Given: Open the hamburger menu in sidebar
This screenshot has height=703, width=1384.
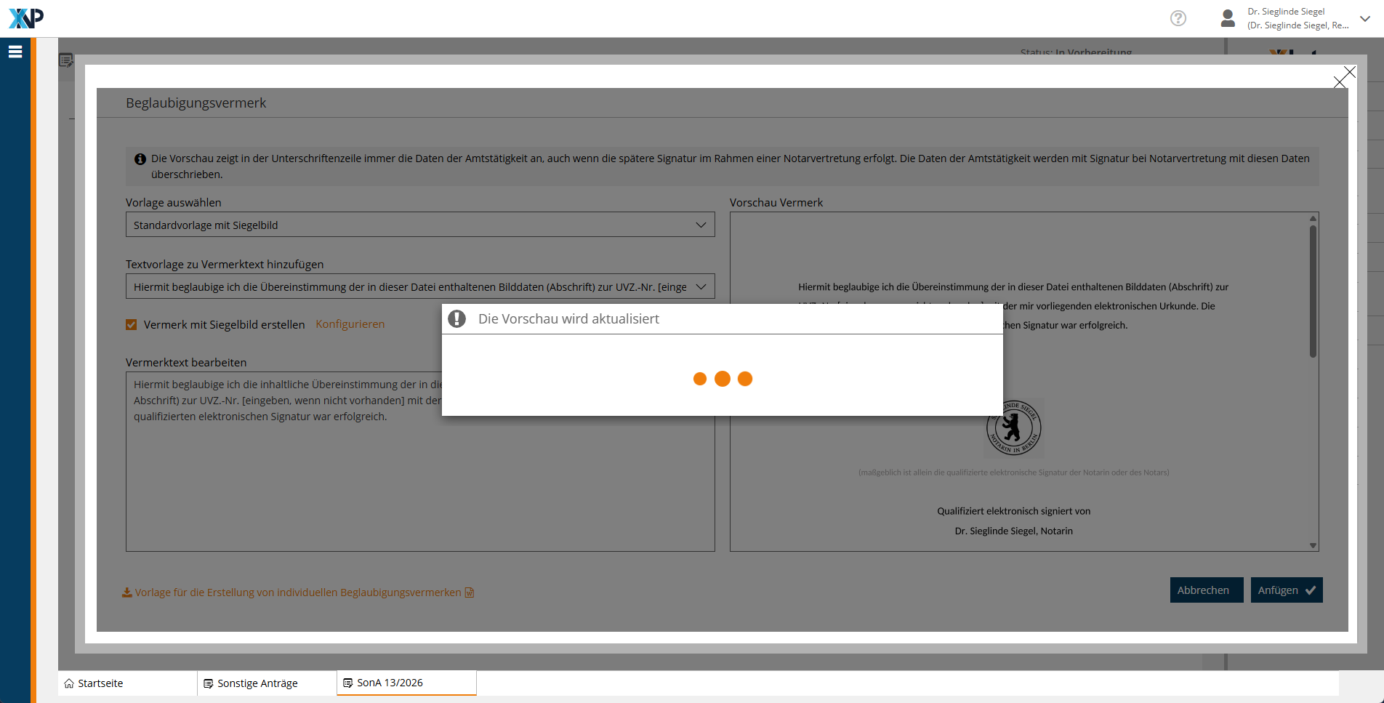Looking at the screenshot, I should pyautogui.click(x=15, y=52).
